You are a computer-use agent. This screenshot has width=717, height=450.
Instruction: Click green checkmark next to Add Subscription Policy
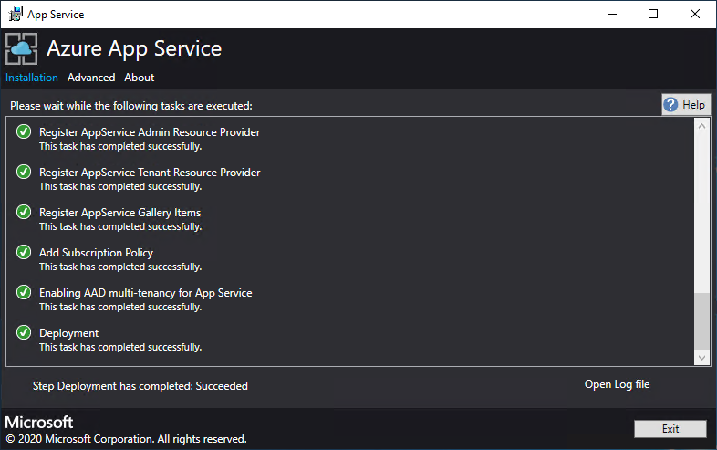point(24,253)
